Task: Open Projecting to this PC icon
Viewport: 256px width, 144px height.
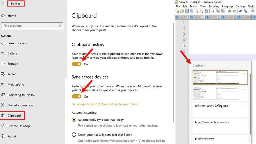Action: [x=3, y=95]
